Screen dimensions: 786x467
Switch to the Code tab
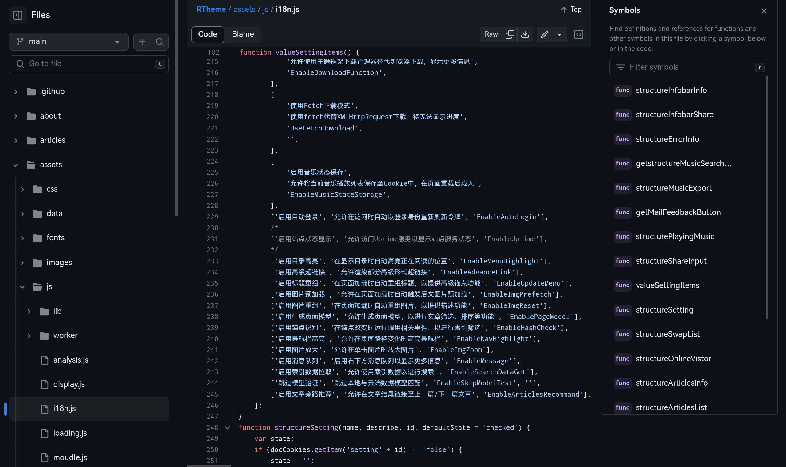coord(207,34)
